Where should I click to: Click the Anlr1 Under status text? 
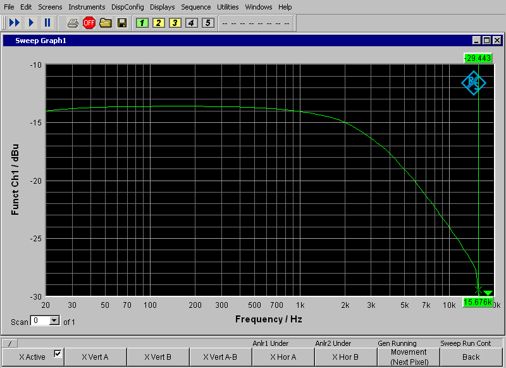(x=271, y=343)
